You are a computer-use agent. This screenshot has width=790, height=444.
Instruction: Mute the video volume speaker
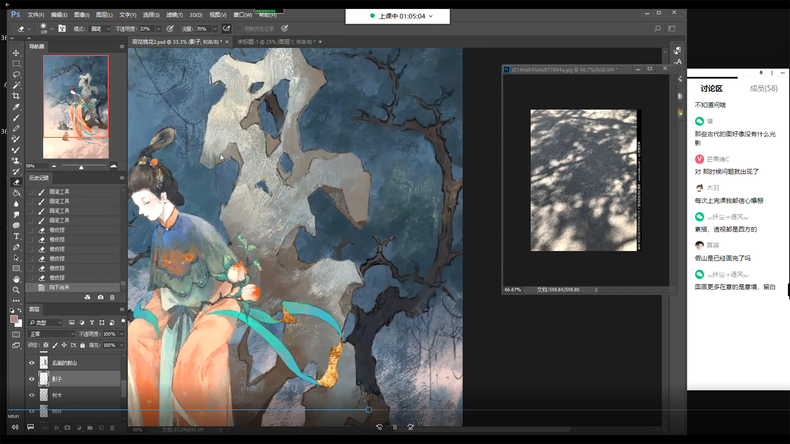[15, 427]
